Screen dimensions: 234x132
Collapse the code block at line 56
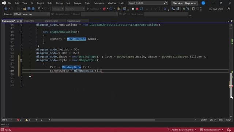click(21, 60)
